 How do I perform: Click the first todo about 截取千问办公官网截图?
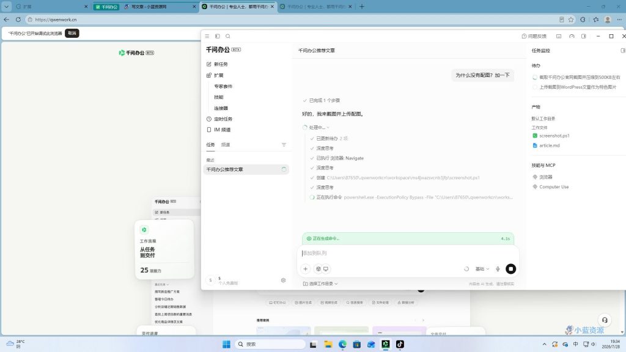[x=576, y=78]
